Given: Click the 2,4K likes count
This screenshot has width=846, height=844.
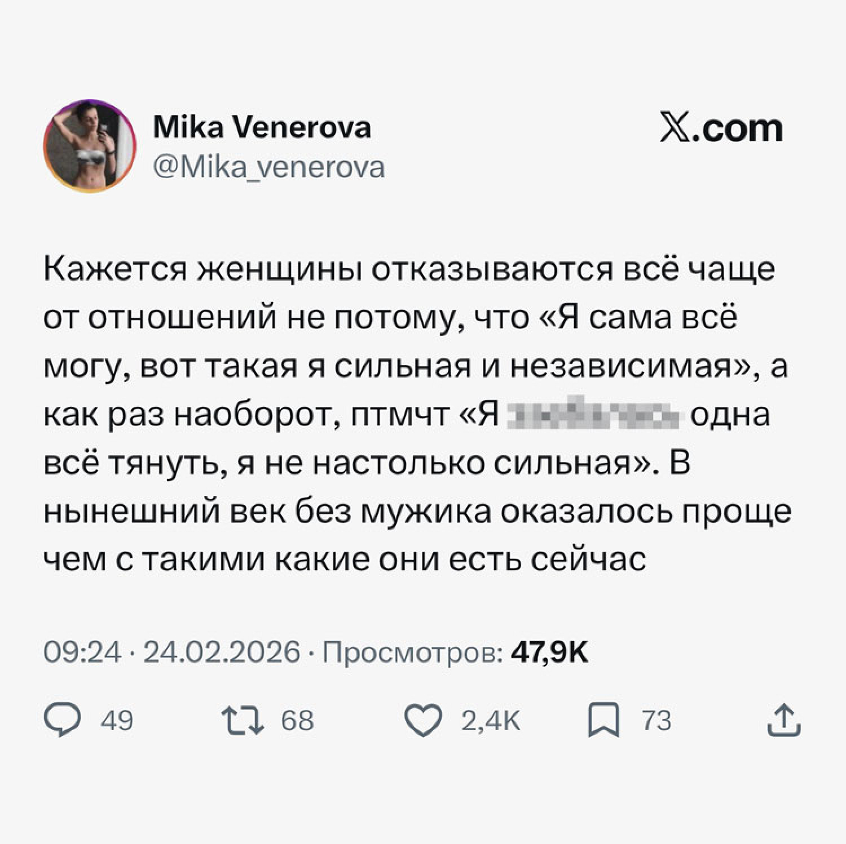Looking at the screenshot, I should pyautogui.click(x=491, y=721).
